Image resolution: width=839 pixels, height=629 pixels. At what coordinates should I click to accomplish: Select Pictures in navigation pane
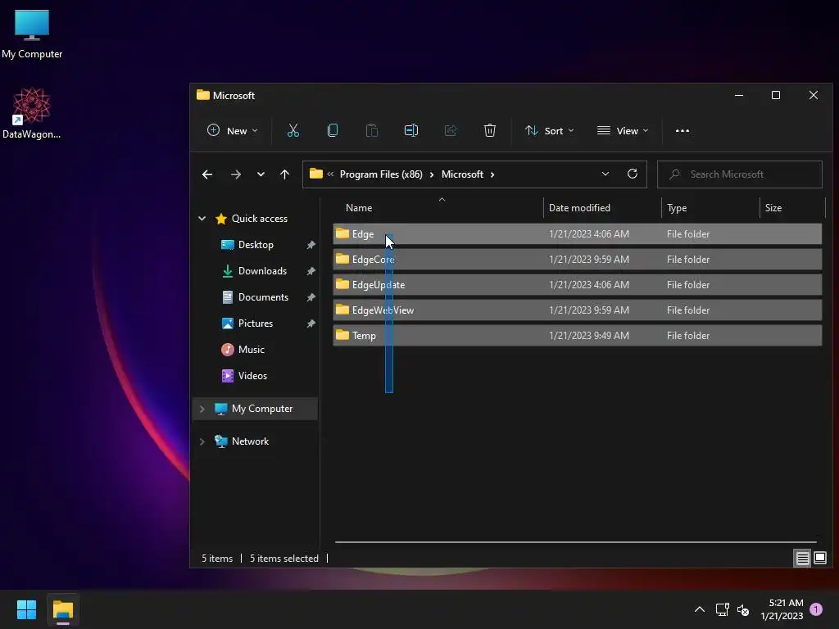coord(256,323)
